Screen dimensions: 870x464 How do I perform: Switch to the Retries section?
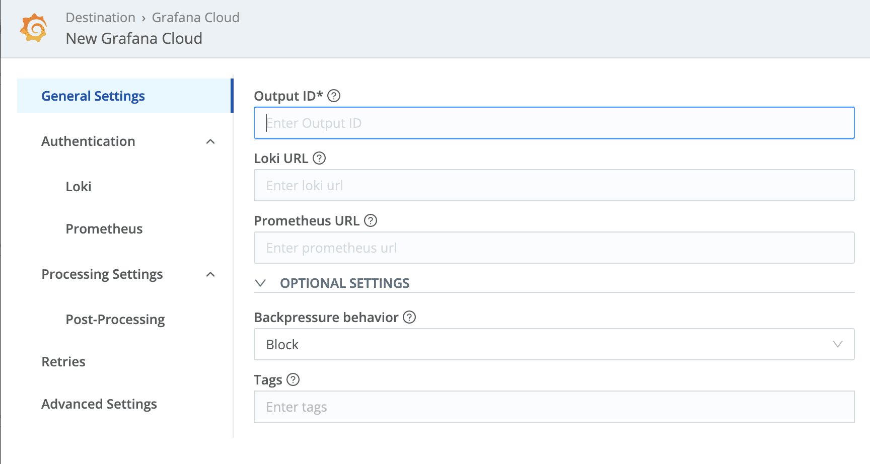63,362
